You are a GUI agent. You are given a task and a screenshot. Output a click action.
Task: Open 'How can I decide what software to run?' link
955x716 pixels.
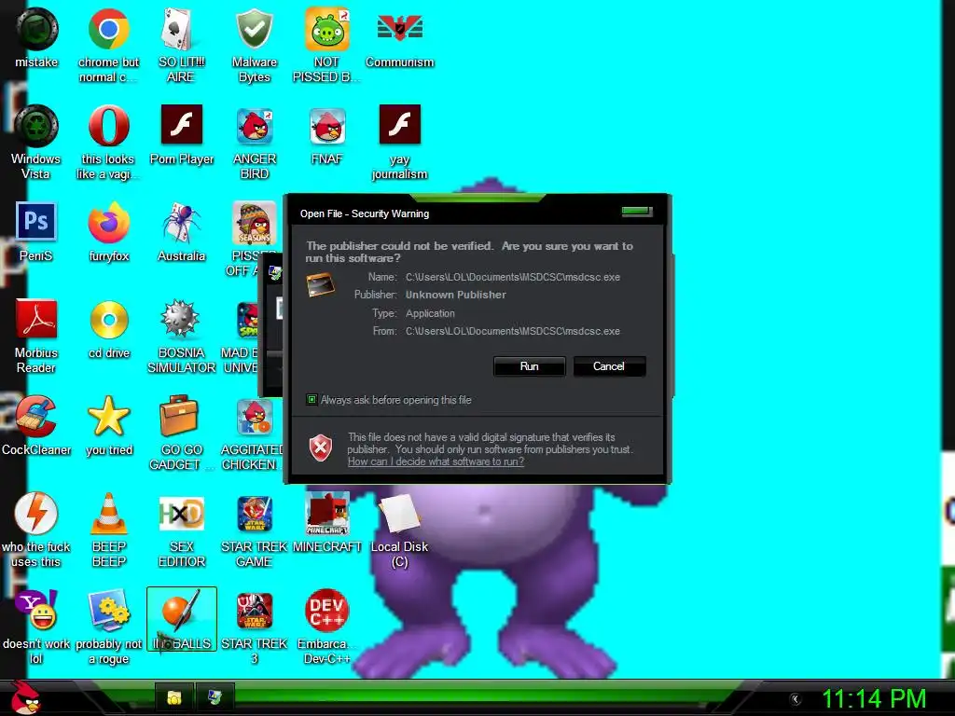pos(436,461)
